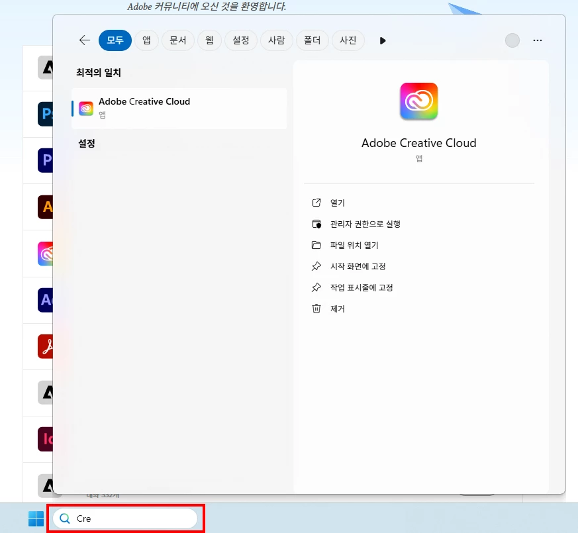Go back with the left arrow in search panel
Image resolution: width=578 pixels, height=533 pixels.
[x=85, y=40]
